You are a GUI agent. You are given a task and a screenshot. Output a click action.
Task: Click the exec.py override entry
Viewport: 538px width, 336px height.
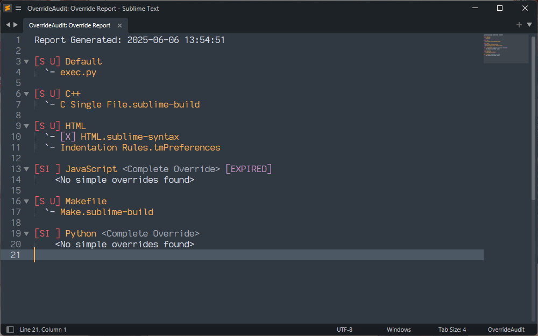click(78, 73)
